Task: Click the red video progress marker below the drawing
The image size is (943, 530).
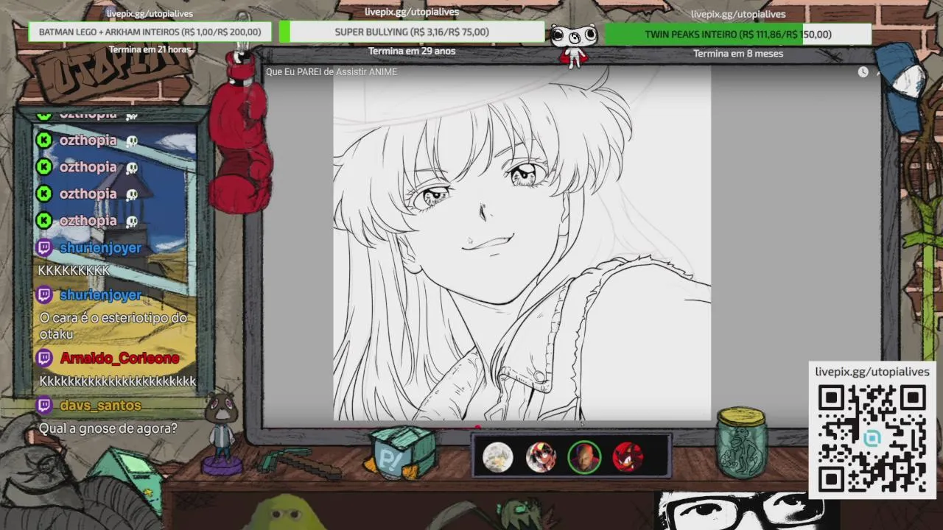Action: pos(477,427)
